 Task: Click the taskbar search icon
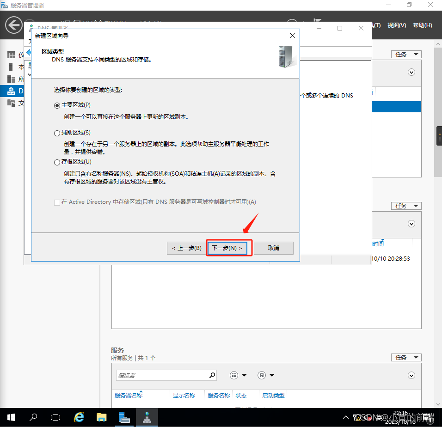(x=33, y=417)
